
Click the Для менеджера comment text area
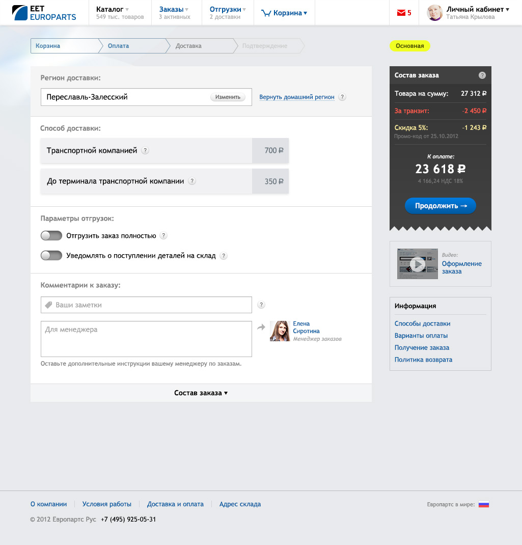click(x=146, y=339)
